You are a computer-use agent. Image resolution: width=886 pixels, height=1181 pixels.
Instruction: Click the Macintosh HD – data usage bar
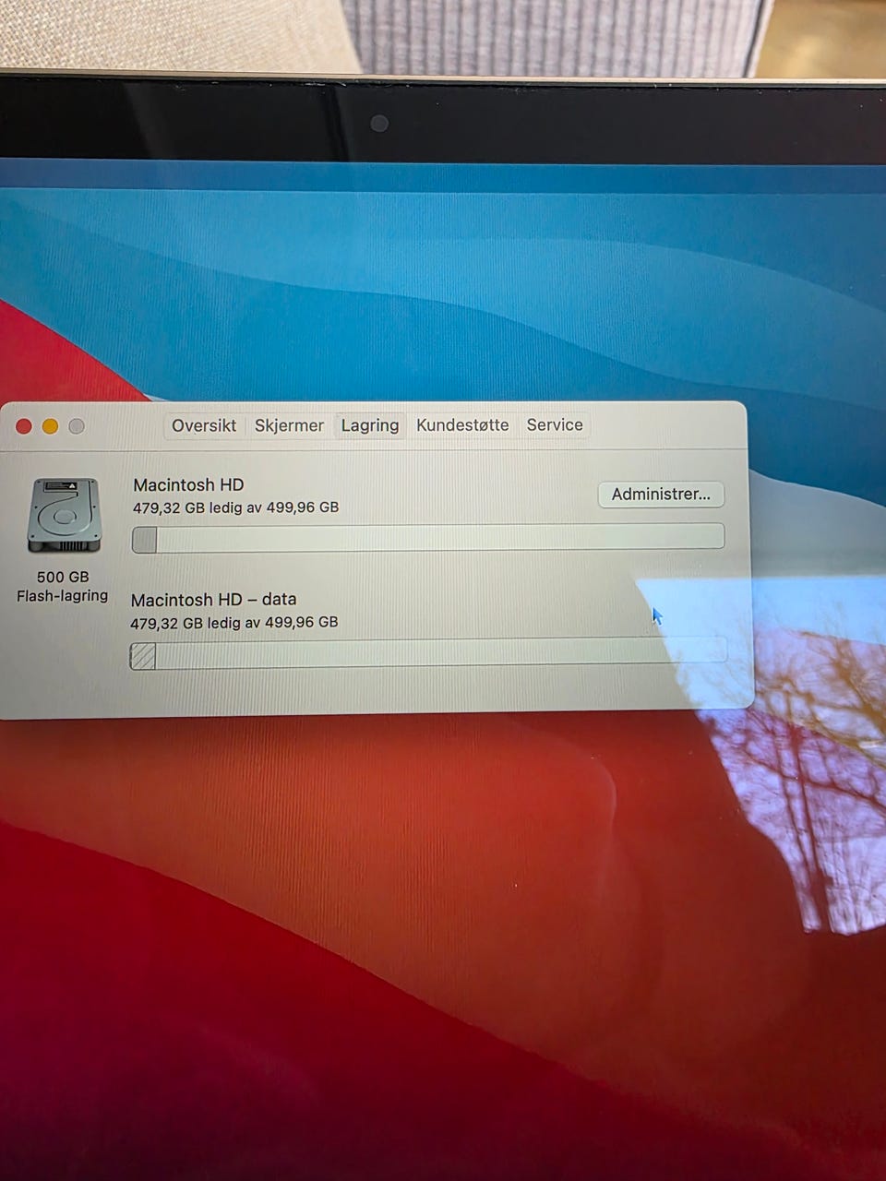coord(428,654)
